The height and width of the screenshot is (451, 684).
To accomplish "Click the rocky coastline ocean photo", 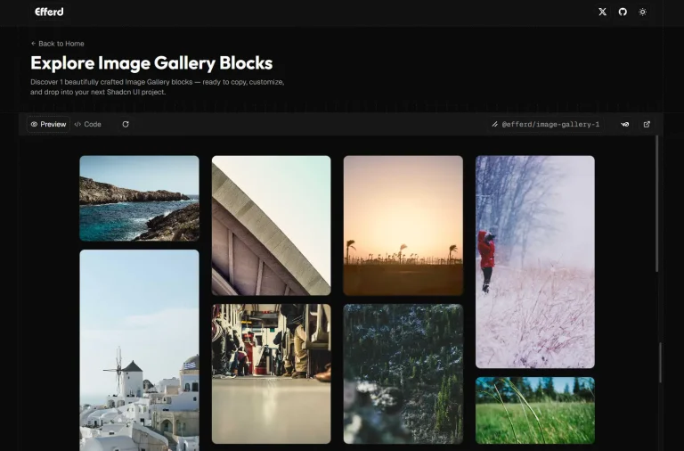I will (139, 198).
